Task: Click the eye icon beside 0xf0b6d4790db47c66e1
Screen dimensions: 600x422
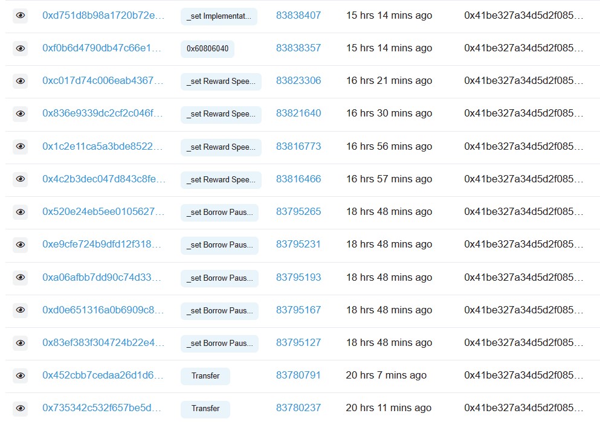Action: (x=21, y=48)
